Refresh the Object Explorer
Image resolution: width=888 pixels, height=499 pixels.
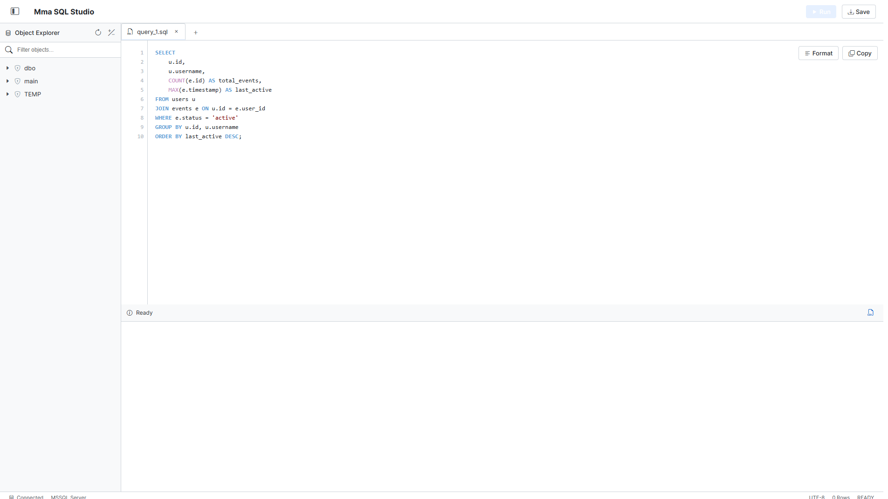point(98,33)
